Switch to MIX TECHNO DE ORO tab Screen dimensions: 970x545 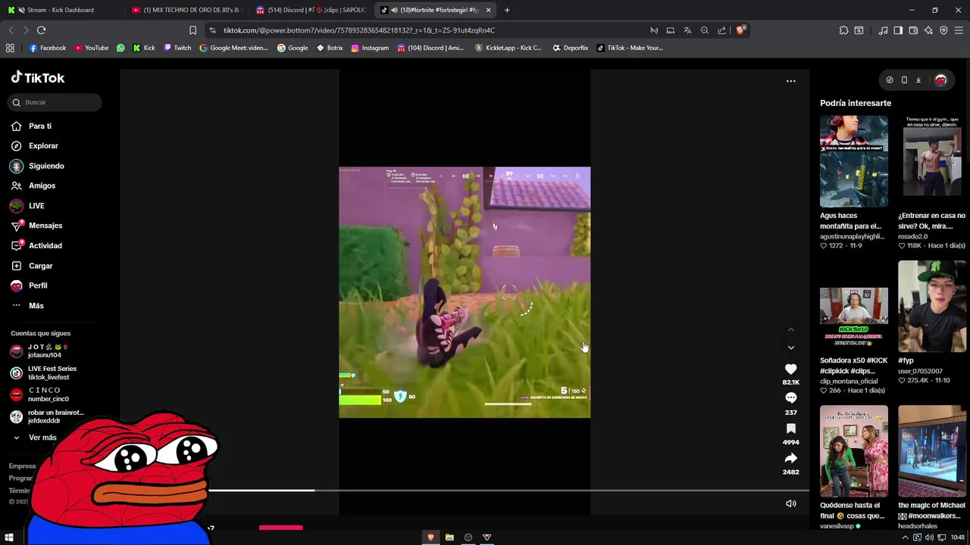pyautogui.click(x=186, y=10)
